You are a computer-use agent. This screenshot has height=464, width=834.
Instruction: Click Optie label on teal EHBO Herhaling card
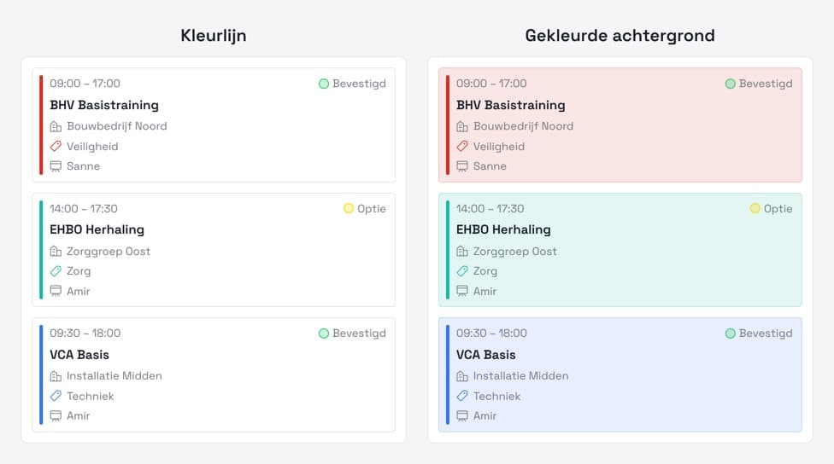(778, 209)
